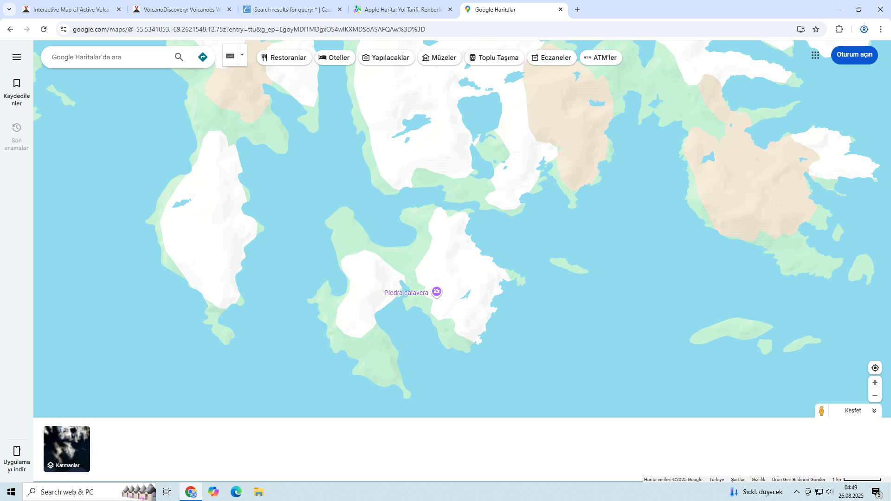Click the show my location icon
891x501 pixels.
(875, 368)
